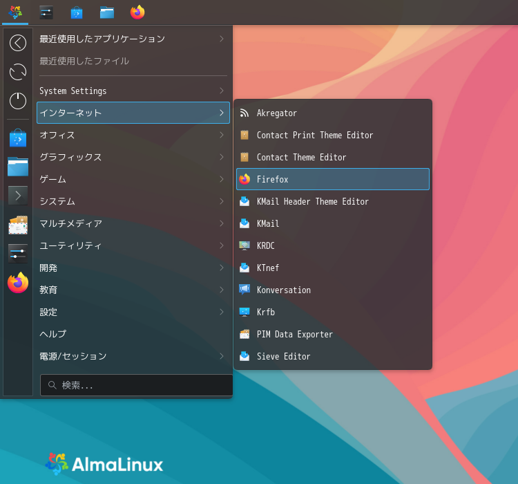Viewport: 518px width, 484px height.
Task: Select the インターネット category
Action: click(133, 113)
